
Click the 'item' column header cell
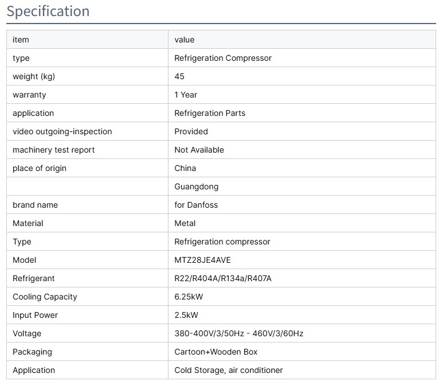21,40
